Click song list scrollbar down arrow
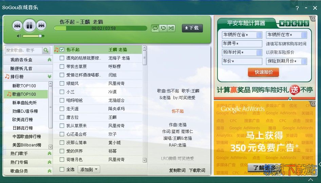This screenshot has width=321, height=183. 145,160
